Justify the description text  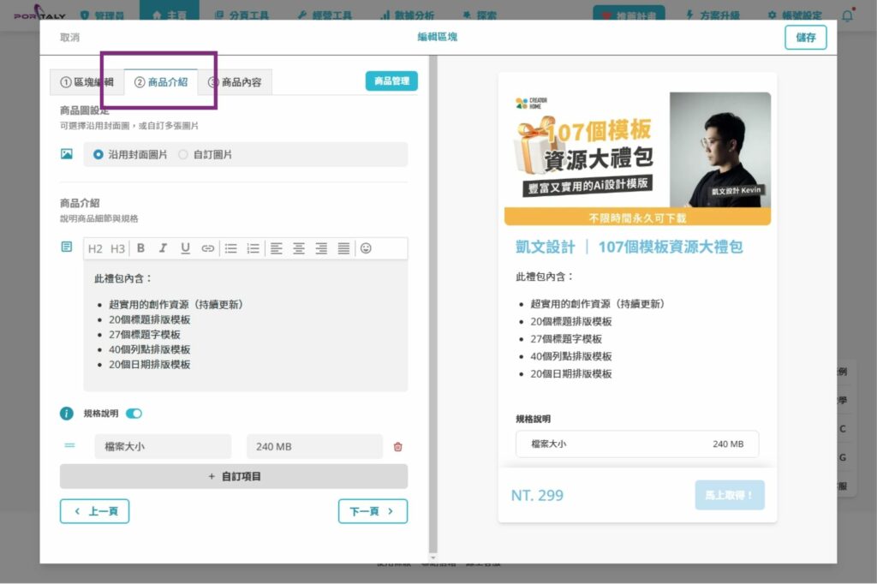point(343,247)
